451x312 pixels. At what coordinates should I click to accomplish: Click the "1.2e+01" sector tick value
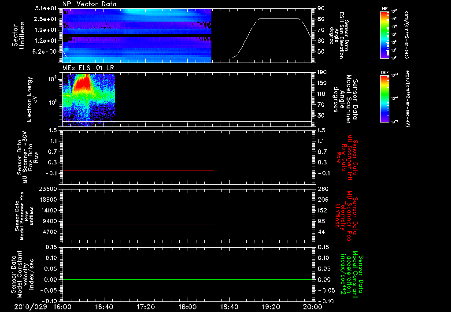coord(45,41)
